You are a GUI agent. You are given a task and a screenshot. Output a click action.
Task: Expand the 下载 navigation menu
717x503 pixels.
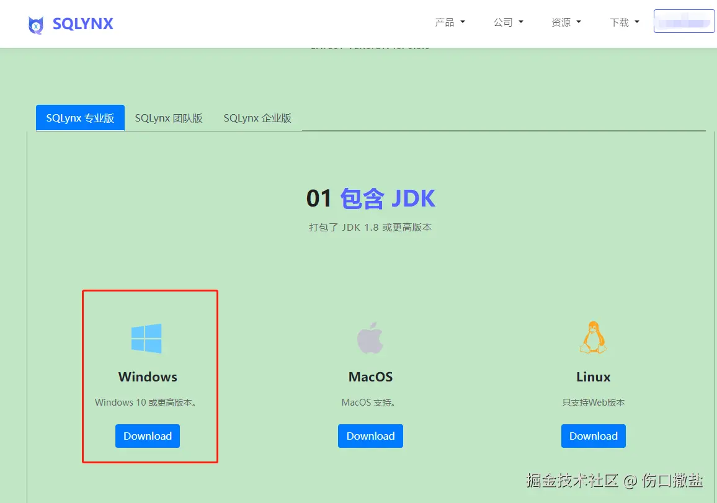pyautogui.click(x=625, y=22)
